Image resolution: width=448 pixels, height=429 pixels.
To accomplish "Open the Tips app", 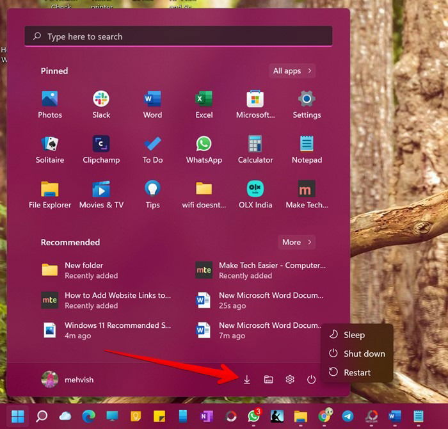I will [152, 195].
